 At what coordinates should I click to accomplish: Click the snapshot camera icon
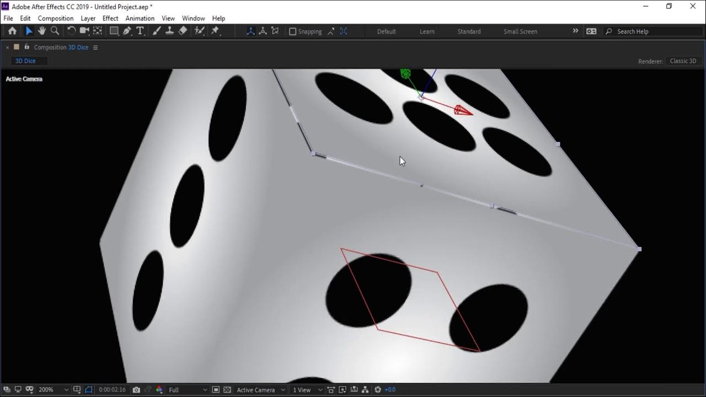click(x=136, y=390)
